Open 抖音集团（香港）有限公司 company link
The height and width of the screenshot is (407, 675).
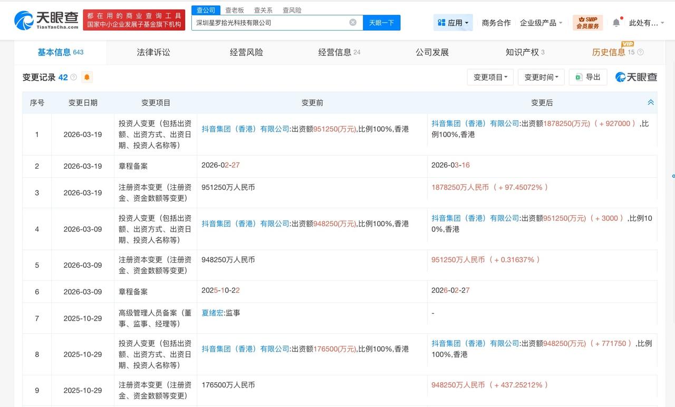coord(245,128)
